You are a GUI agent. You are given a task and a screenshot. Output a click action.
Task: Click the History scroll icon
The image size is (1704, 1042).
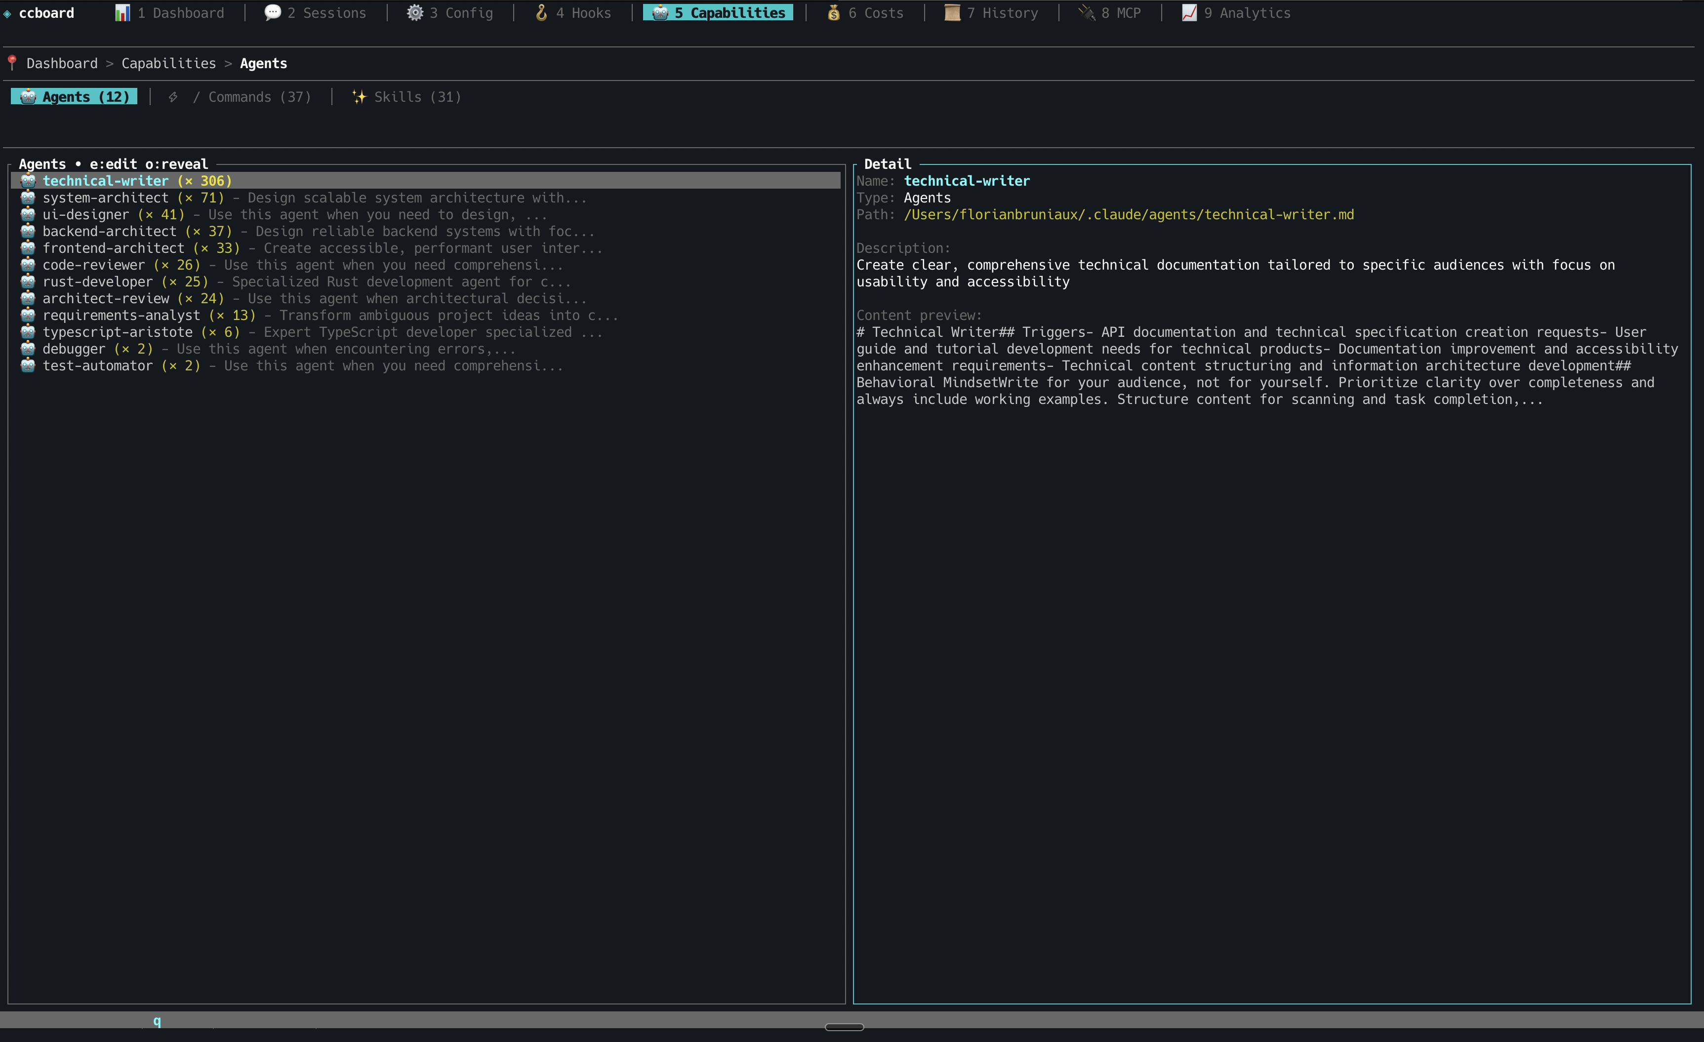tap(952, 13)
